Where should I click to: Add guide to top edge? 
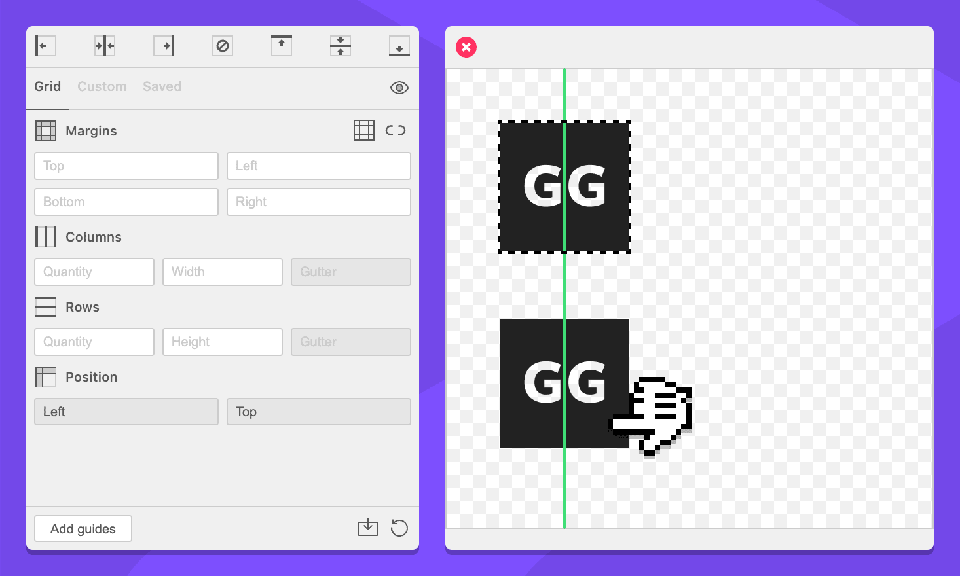282,46
